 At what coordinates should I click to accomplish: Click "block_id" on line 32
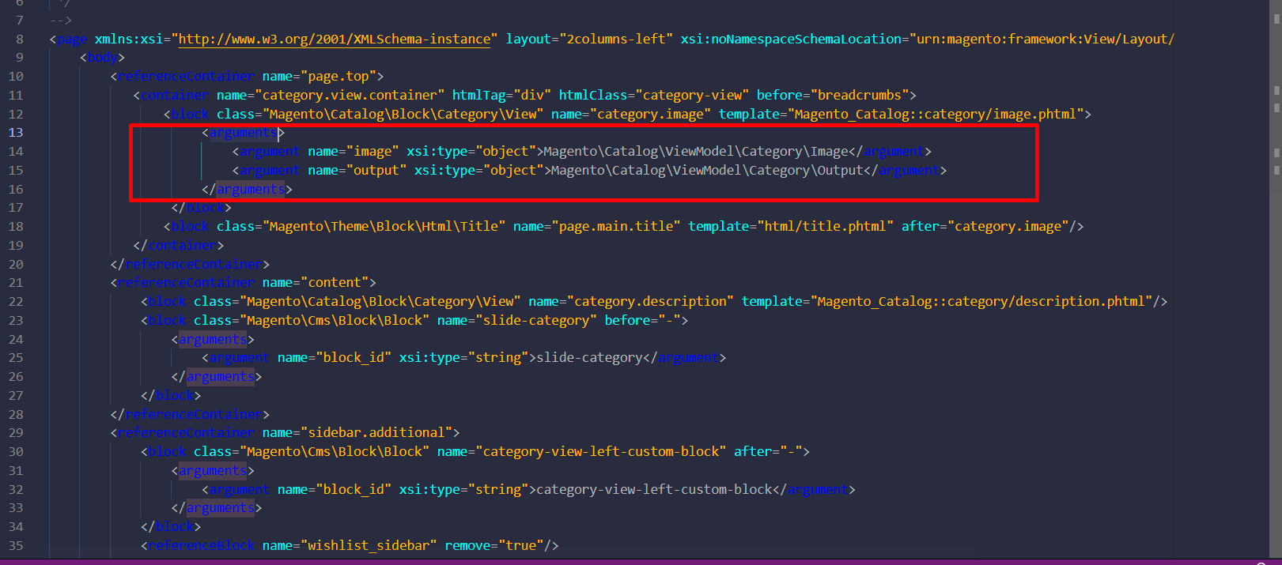click(x=354, y=490)
